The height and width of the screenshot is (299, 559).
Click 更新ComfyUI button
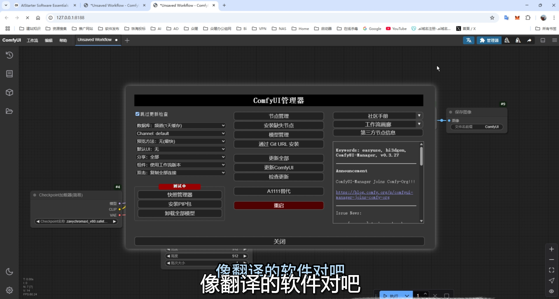click(279, 168)
